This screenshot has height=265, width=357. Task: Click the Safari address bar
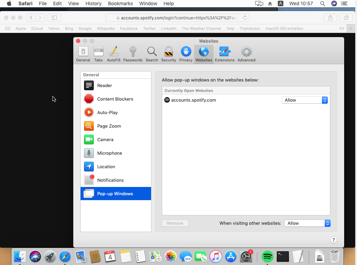177,18
